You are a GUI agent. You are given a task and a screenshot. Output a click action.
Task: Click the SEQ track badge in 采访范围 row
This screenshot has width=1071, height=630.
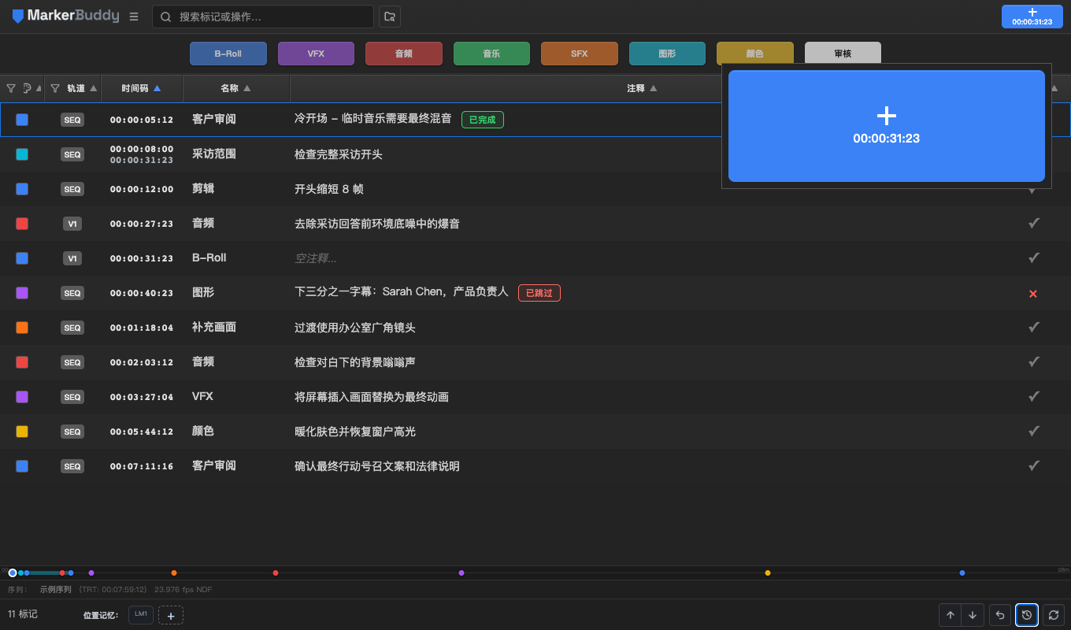[x=72, y=154]
